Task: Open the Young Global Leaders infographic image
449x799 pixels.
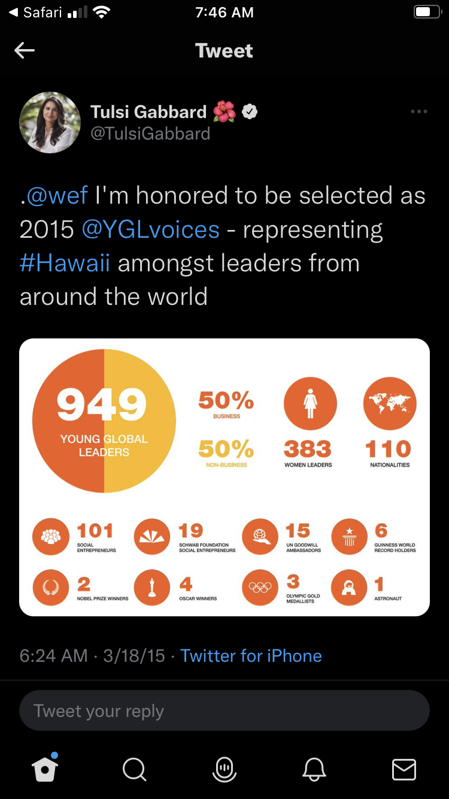Action: pyautogui.click(x=224, y=477)
